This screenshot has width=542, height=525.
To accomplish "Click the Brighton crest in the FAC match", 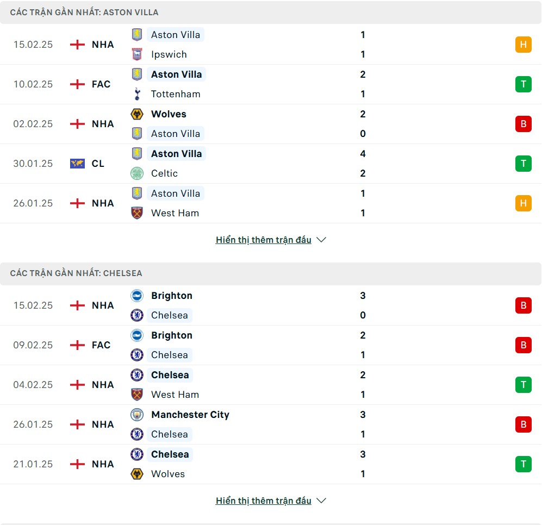I will (x=137, y=335).
